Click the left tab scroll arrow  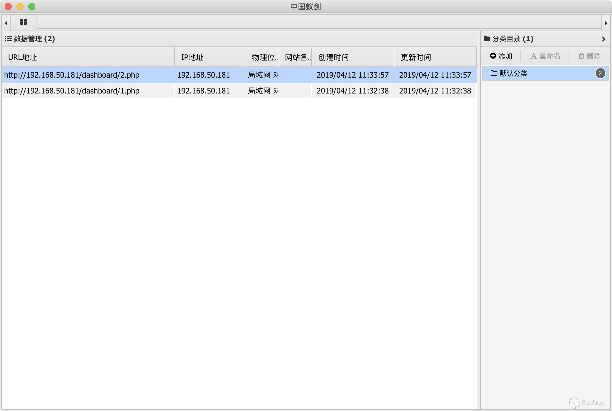tap(6, 23)
